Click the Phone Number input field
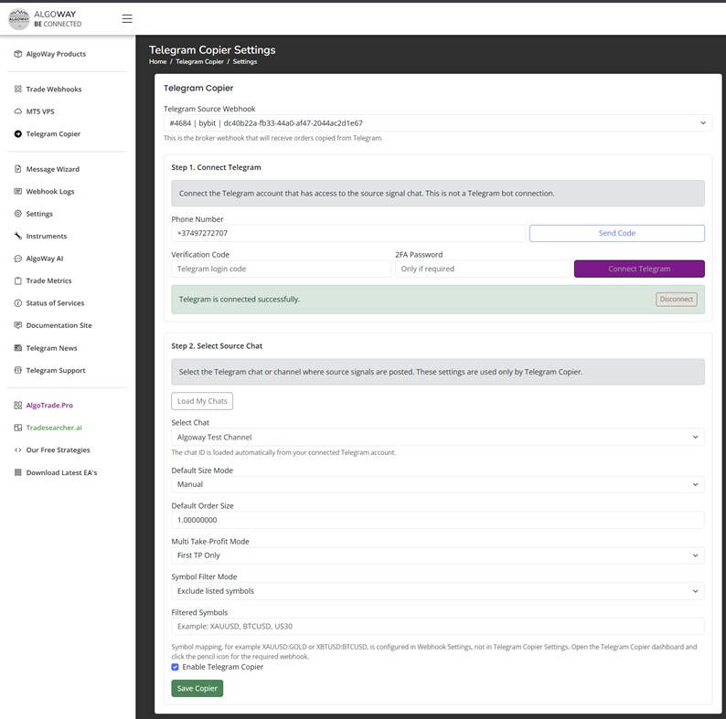Screen dimensions: 726x719 click(348, 233)
